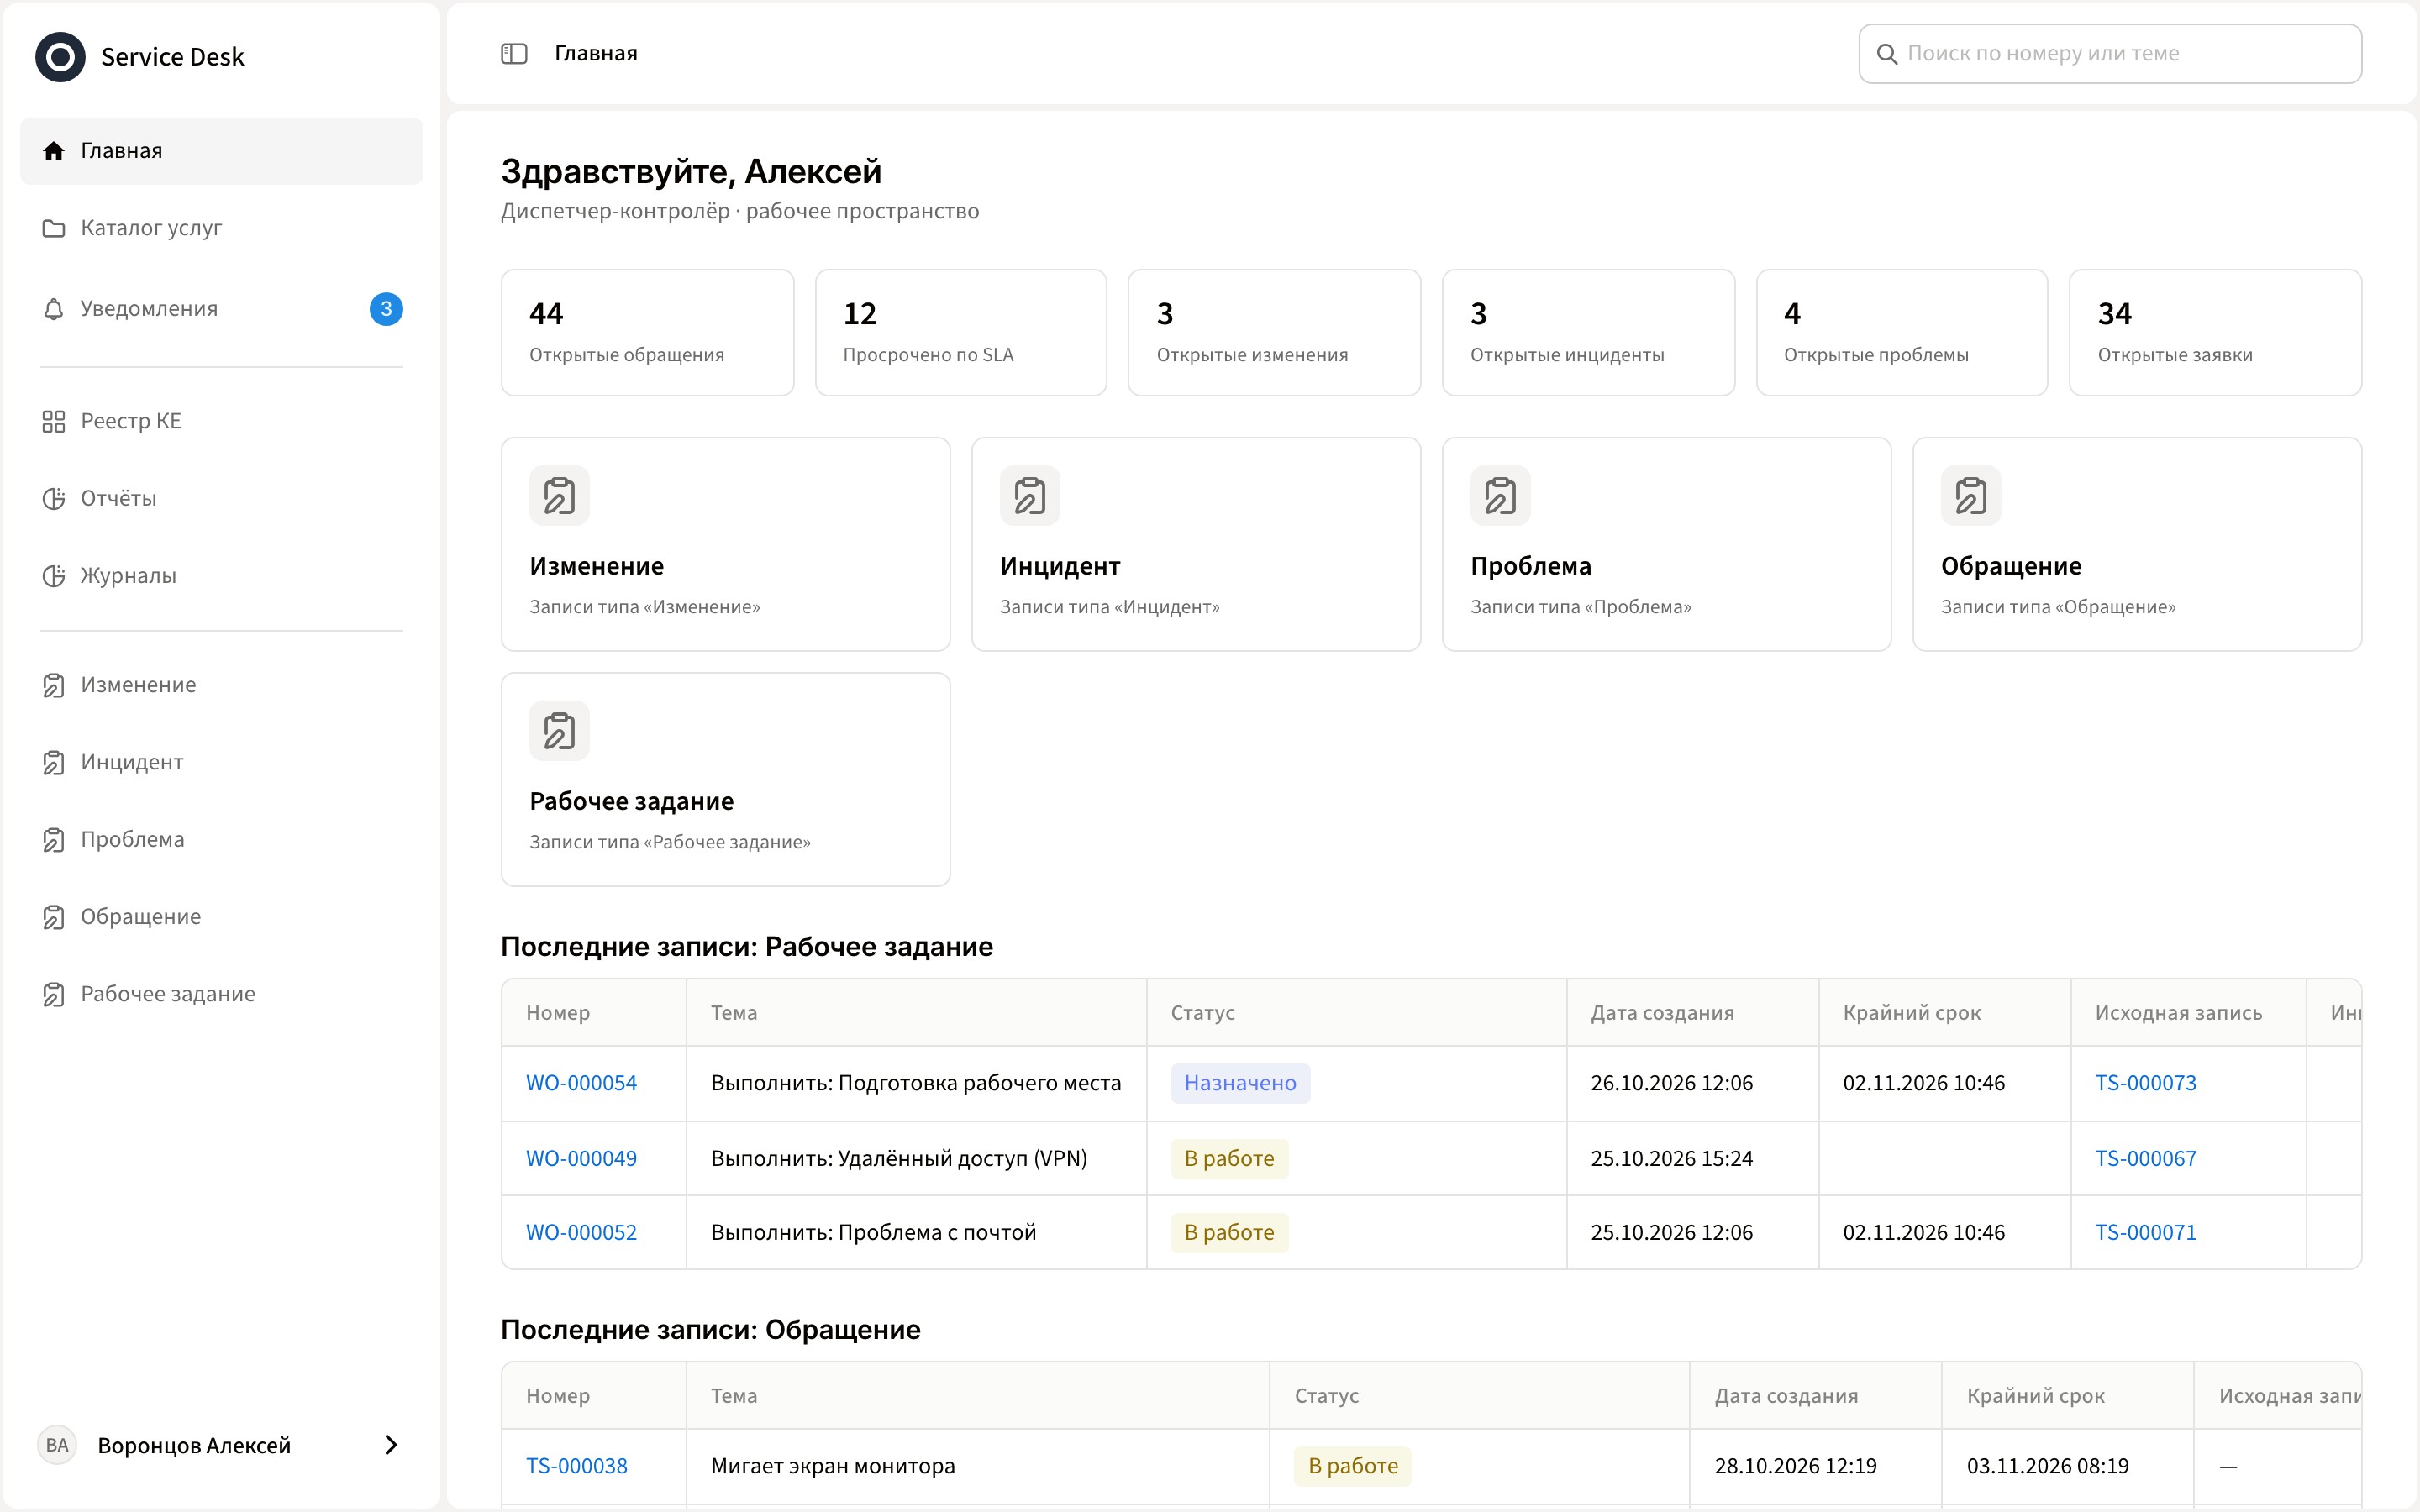Click the home icon in sidebar
Screen dimensions: 2420x1512
tap(53, 151)
